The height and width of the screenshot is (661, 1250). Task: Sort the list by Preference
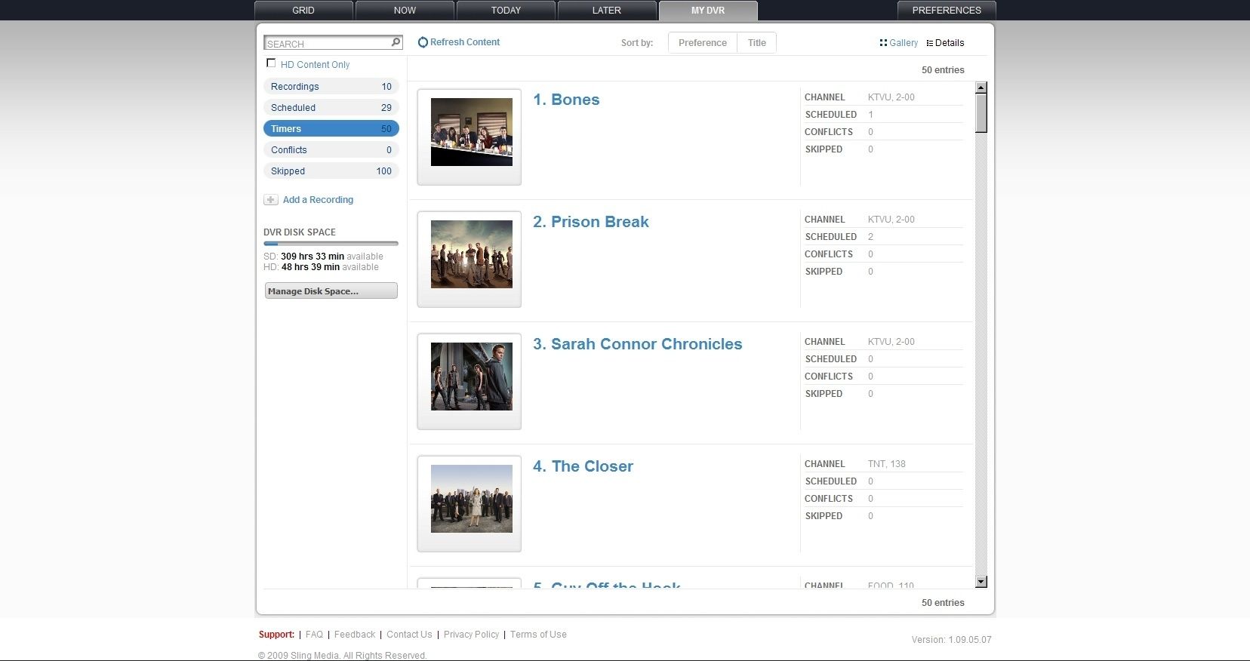click(703, 43)
